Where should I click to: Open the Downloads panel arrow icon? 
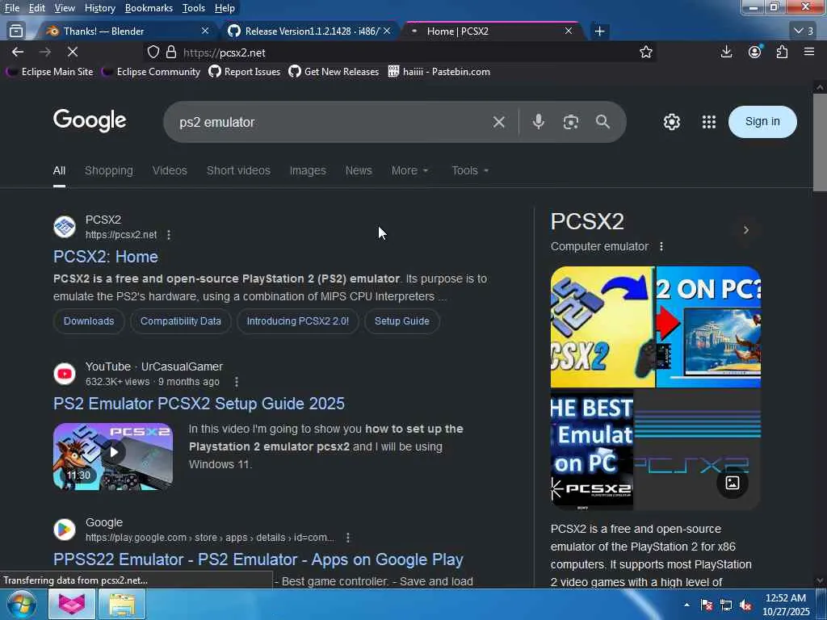(x=726, y=52)
